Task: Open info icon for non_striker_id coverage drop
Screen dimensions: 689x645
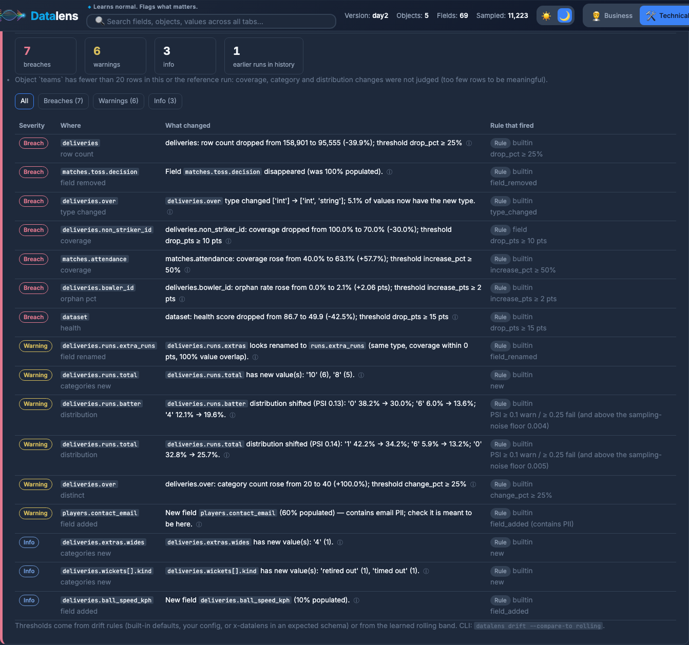Action: point(228,241)
